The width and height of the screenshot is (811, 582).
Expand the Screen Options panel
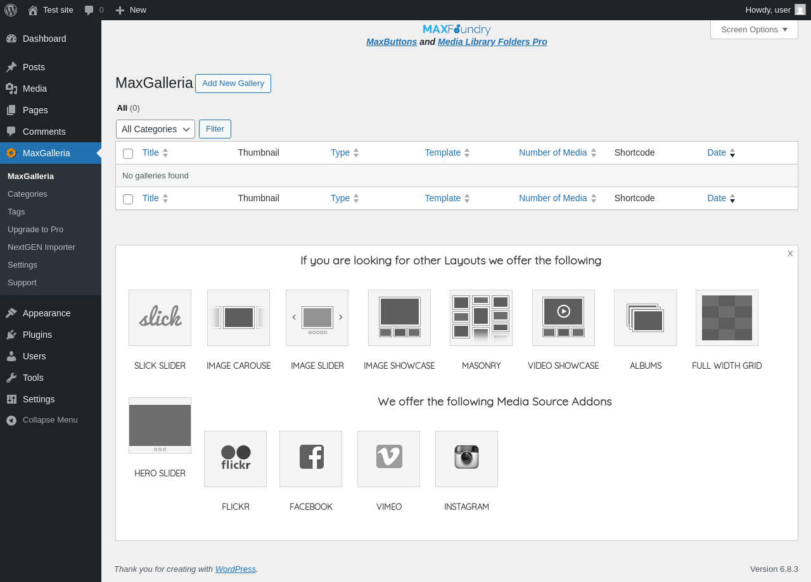[x=754, y=29]
